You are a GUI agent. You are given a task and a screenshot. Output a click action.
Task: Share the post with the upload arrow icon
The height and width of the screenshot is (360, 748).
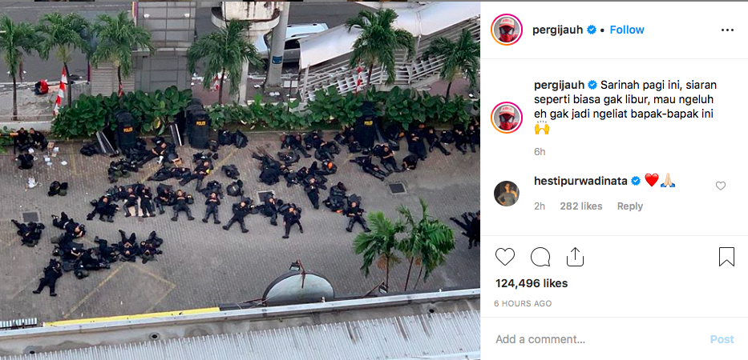[x=576, y=257]
